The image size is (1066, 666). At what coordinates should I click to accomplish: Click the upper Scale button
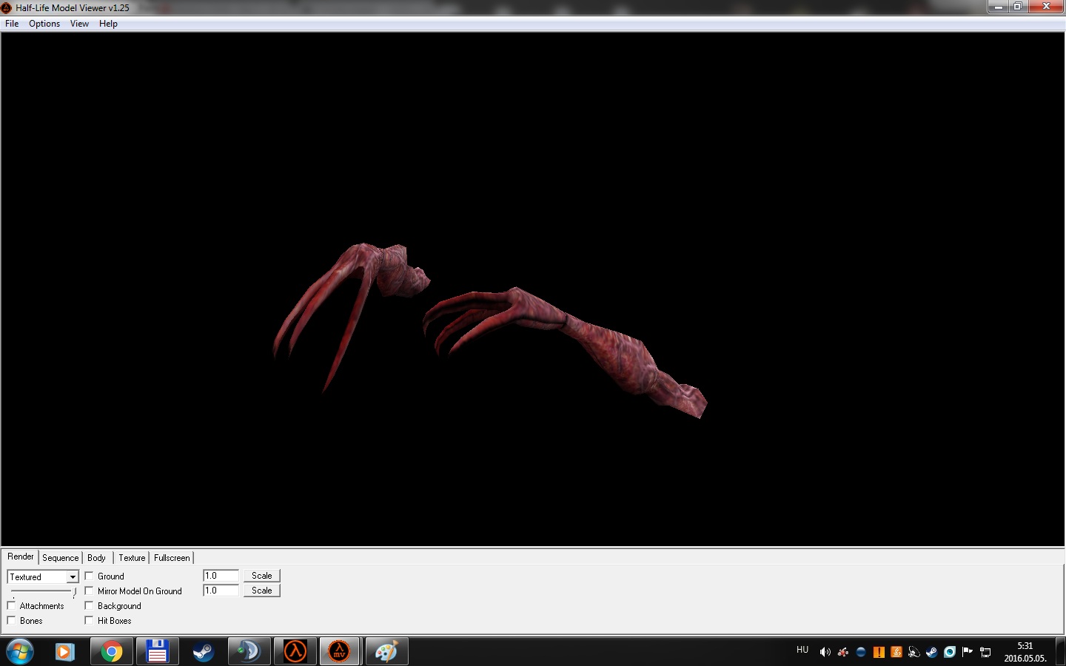(261, 576)
